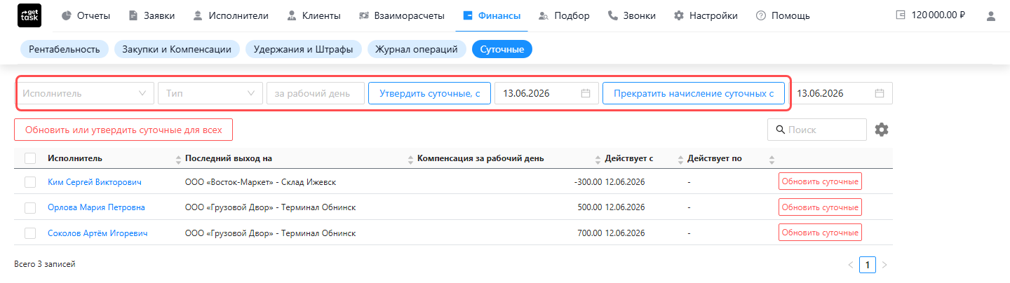This screenshot has height=283, width=1010.
Task: Click the 500.00 compensation value
Action: coord(590,207)
